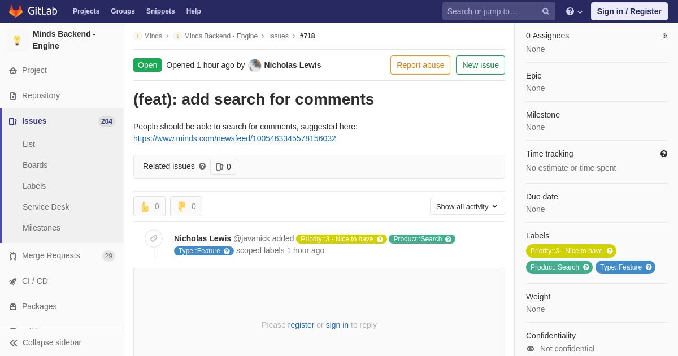
Task: Click the label tag icon in activity
Action: point(154,238)
